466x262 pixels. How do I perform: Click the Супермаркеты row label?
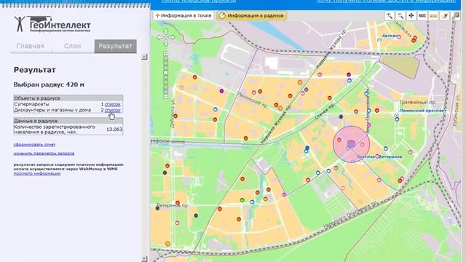[x=31, y=104]
